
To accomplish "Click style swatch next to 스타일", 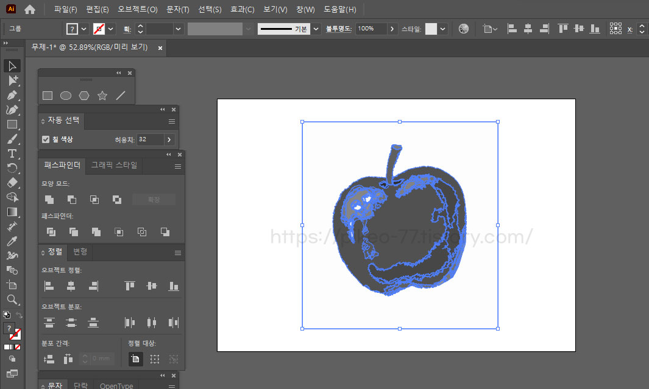I will click(x=431, y=29).
